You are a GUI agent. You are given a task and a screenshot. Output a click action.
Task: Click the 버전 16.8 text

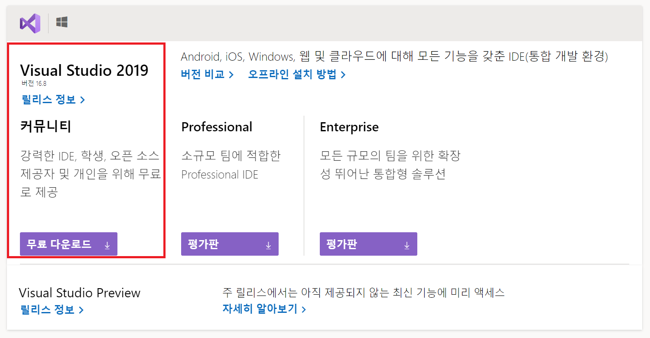[x=34, y=84]
